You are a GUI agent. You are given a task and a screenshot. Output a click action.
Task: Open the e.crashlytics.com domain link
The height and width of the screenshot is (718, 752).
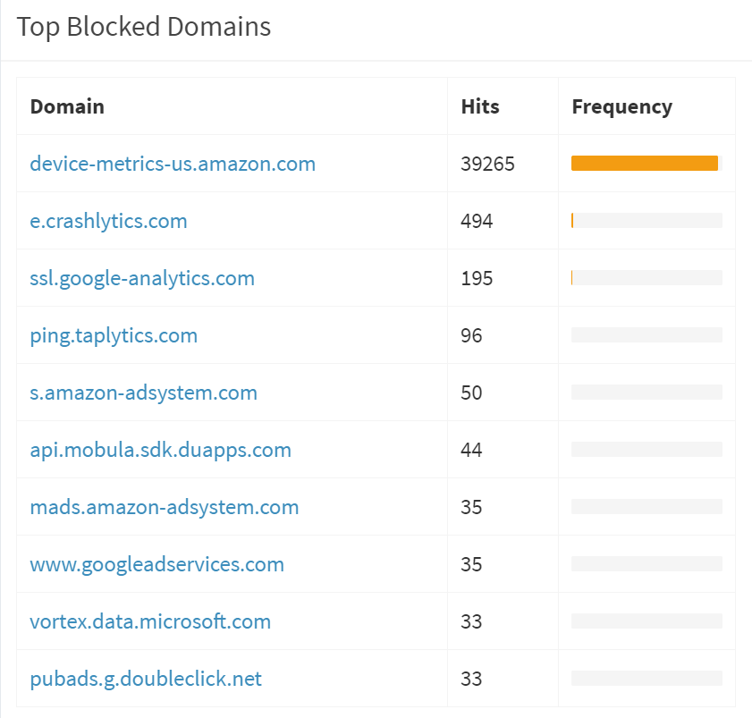(108, 221)
